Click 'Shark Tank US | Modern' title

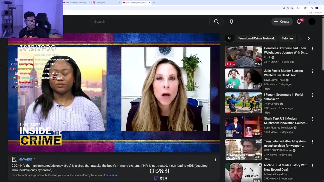[286, 121]
